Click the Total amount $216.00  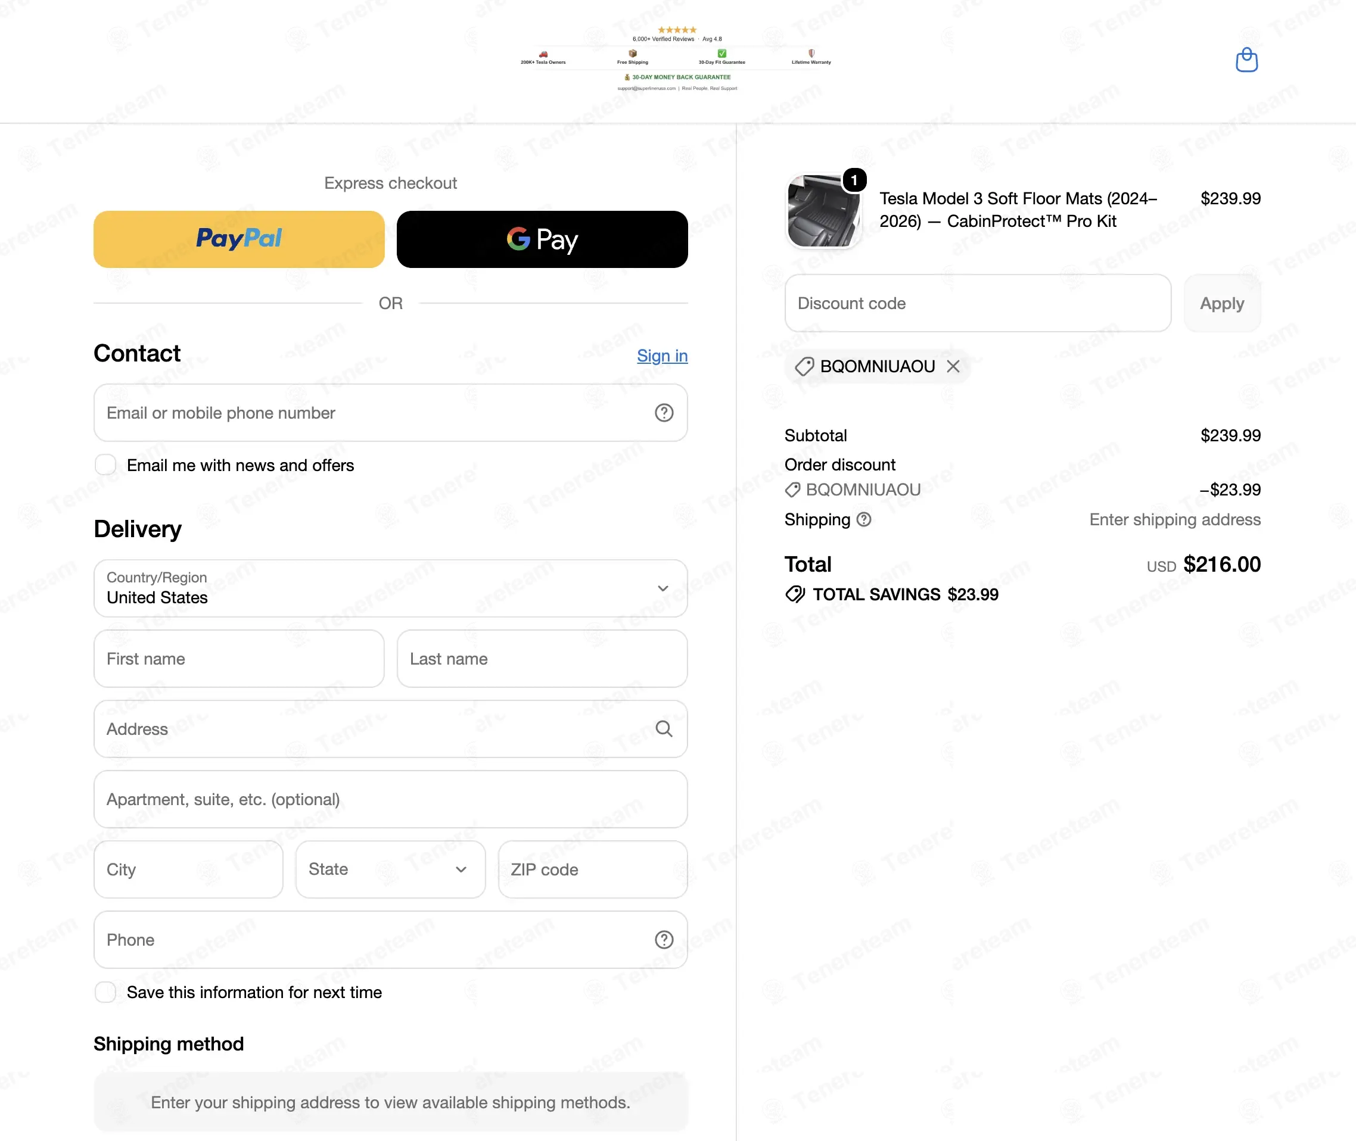click(1221, 564)
